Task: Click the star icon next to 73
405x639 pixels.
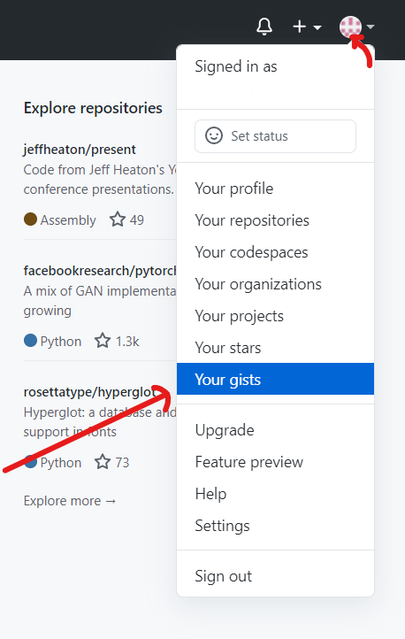Action: pyautogui.click(x=103, y=462)
